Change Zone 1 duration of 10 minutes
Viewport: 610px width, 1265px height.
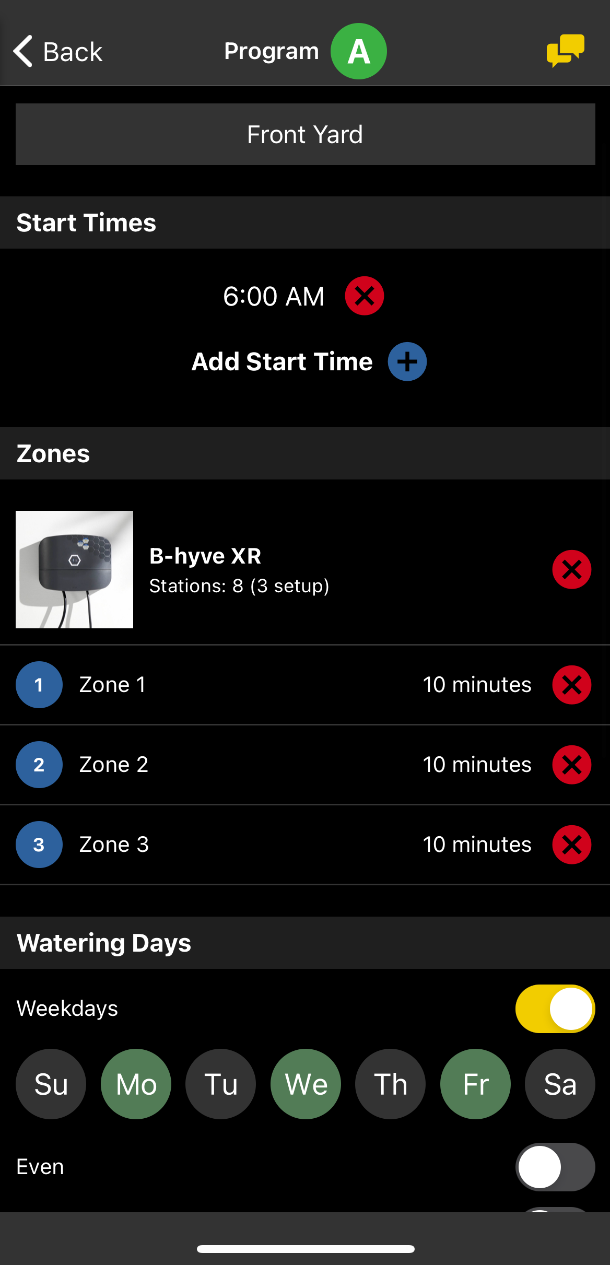(x=477, y=685)
